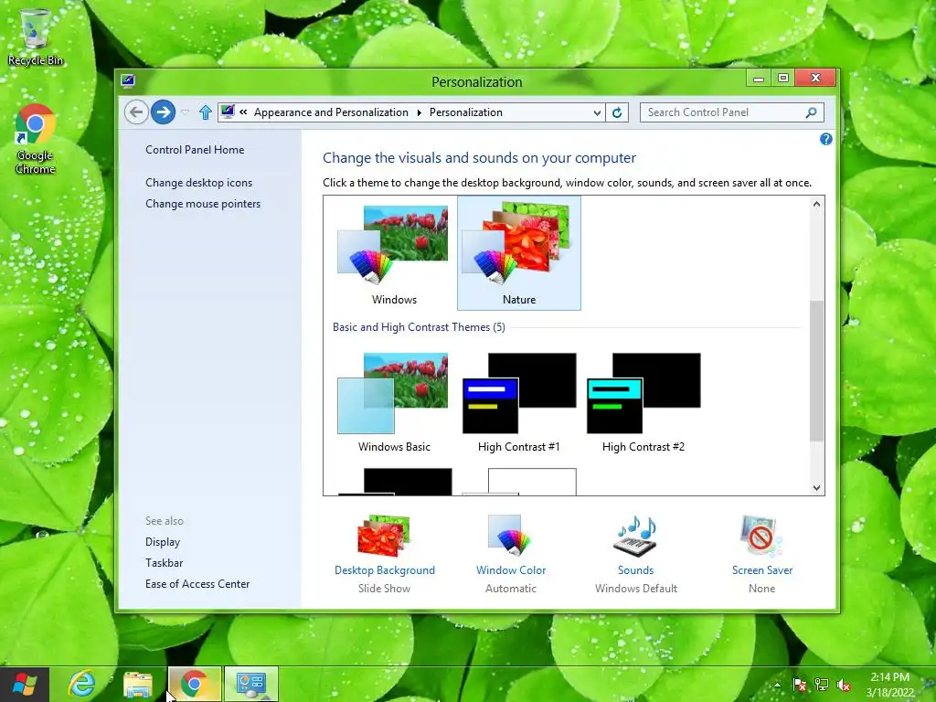The height and width of the screenshot is (702, 936).
Task: Open the clock showing 2:14 PM
Action: [x=890, y=685]
